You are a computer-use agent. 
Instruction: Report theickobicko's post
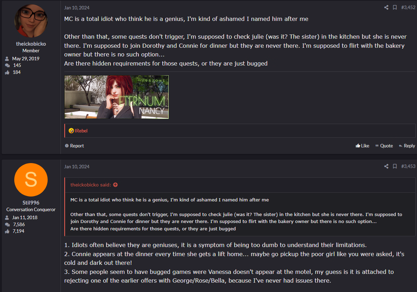point(74,146)
